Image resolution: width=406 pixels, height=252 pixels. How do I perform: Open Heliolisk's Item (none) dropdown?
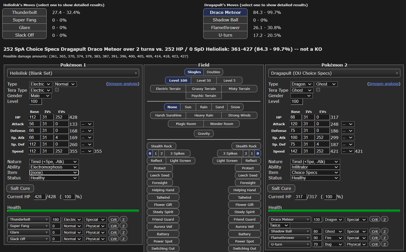coord(54,172)
